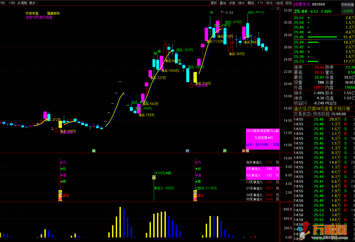Click the small square icon above the price axis
Screen dimensions: 355x242
click(x=277, y=9)
